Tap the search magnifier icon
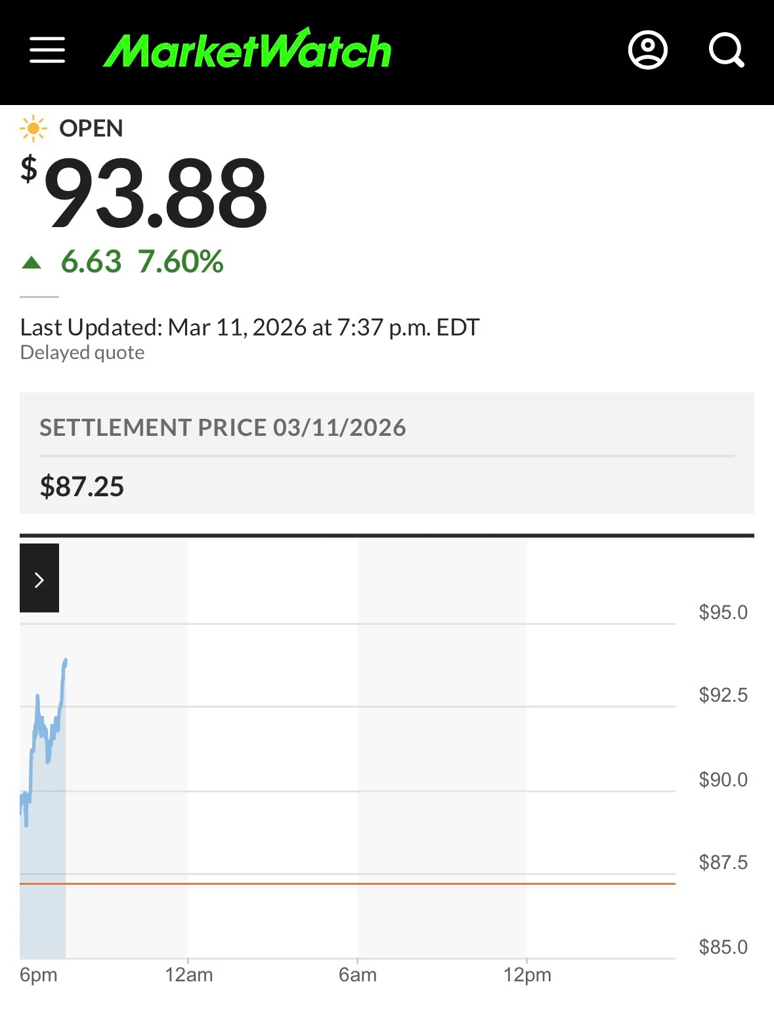 click(726, 50)
